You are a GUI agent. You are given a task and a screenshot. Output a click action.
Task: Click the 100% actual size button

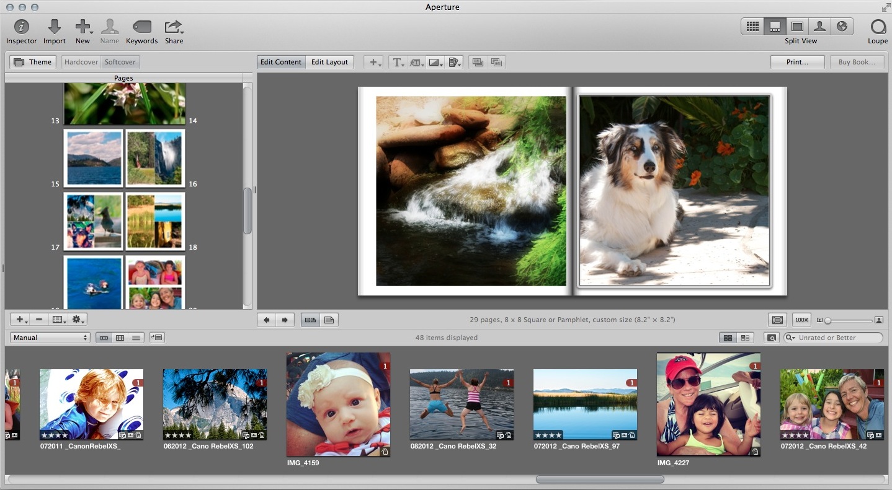(x=801, y=320)
